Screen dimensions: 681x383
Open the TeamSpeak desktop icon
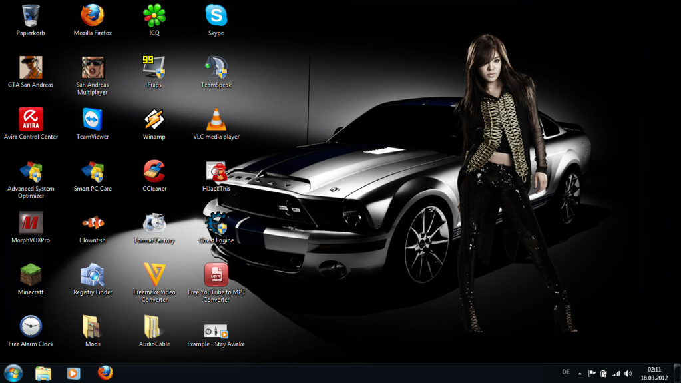(x=216, y=68)
